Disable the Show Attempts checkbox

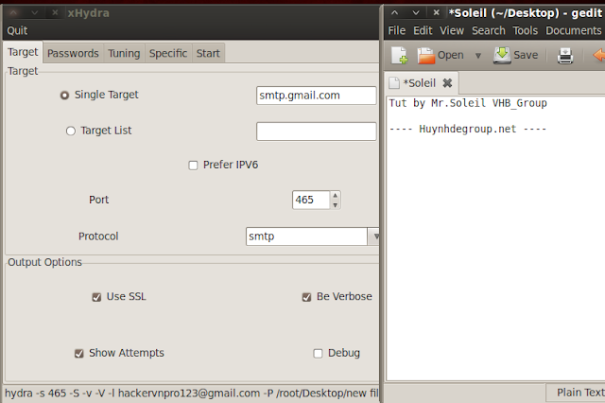(x=79, y=353)
